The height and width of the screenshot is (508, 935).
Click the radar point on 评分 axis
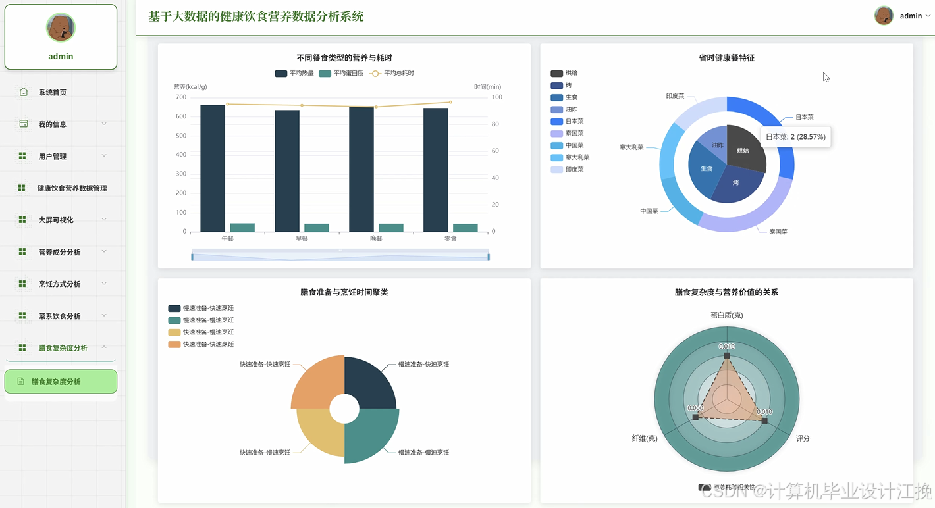point(764,420)
